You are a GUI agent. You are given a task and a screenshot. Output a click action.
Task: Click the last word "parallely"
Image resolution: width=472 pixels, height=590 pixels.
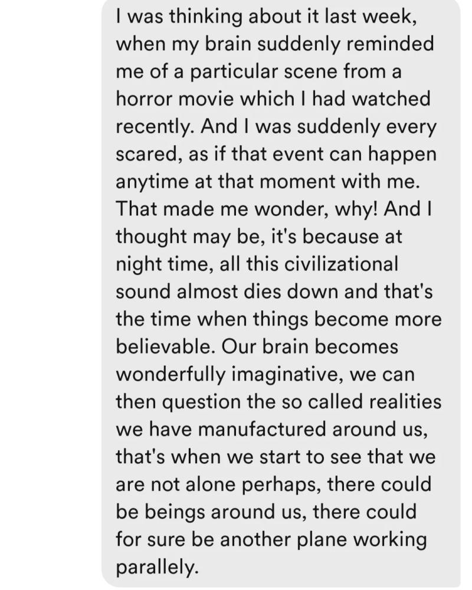click(156, 568)
